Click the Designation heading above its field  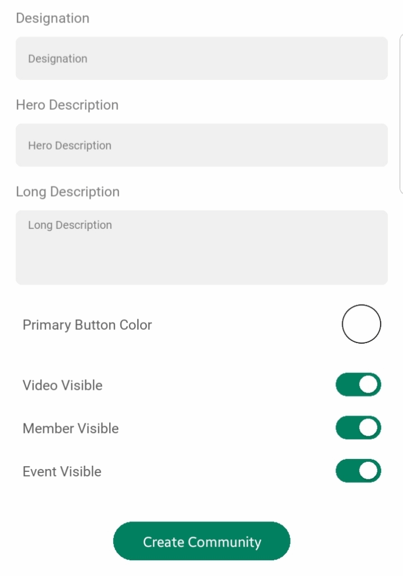pos(52,18)
